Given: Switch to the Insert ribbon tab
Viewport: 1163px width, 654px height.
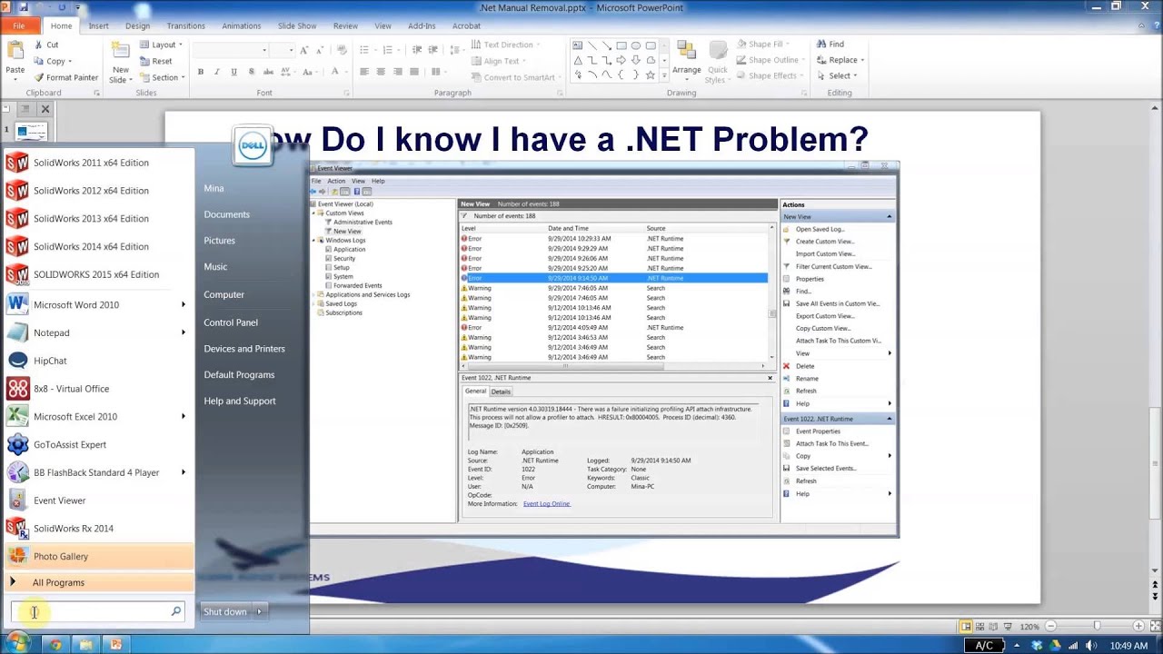Looking at the screenshot, I should click(x=98, y=26).
